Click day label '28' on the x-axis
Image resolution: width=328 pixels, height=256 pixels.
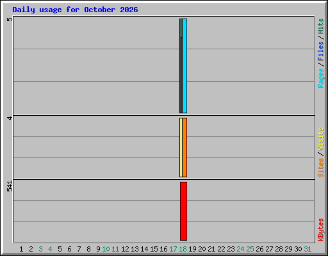click(279, 249)
